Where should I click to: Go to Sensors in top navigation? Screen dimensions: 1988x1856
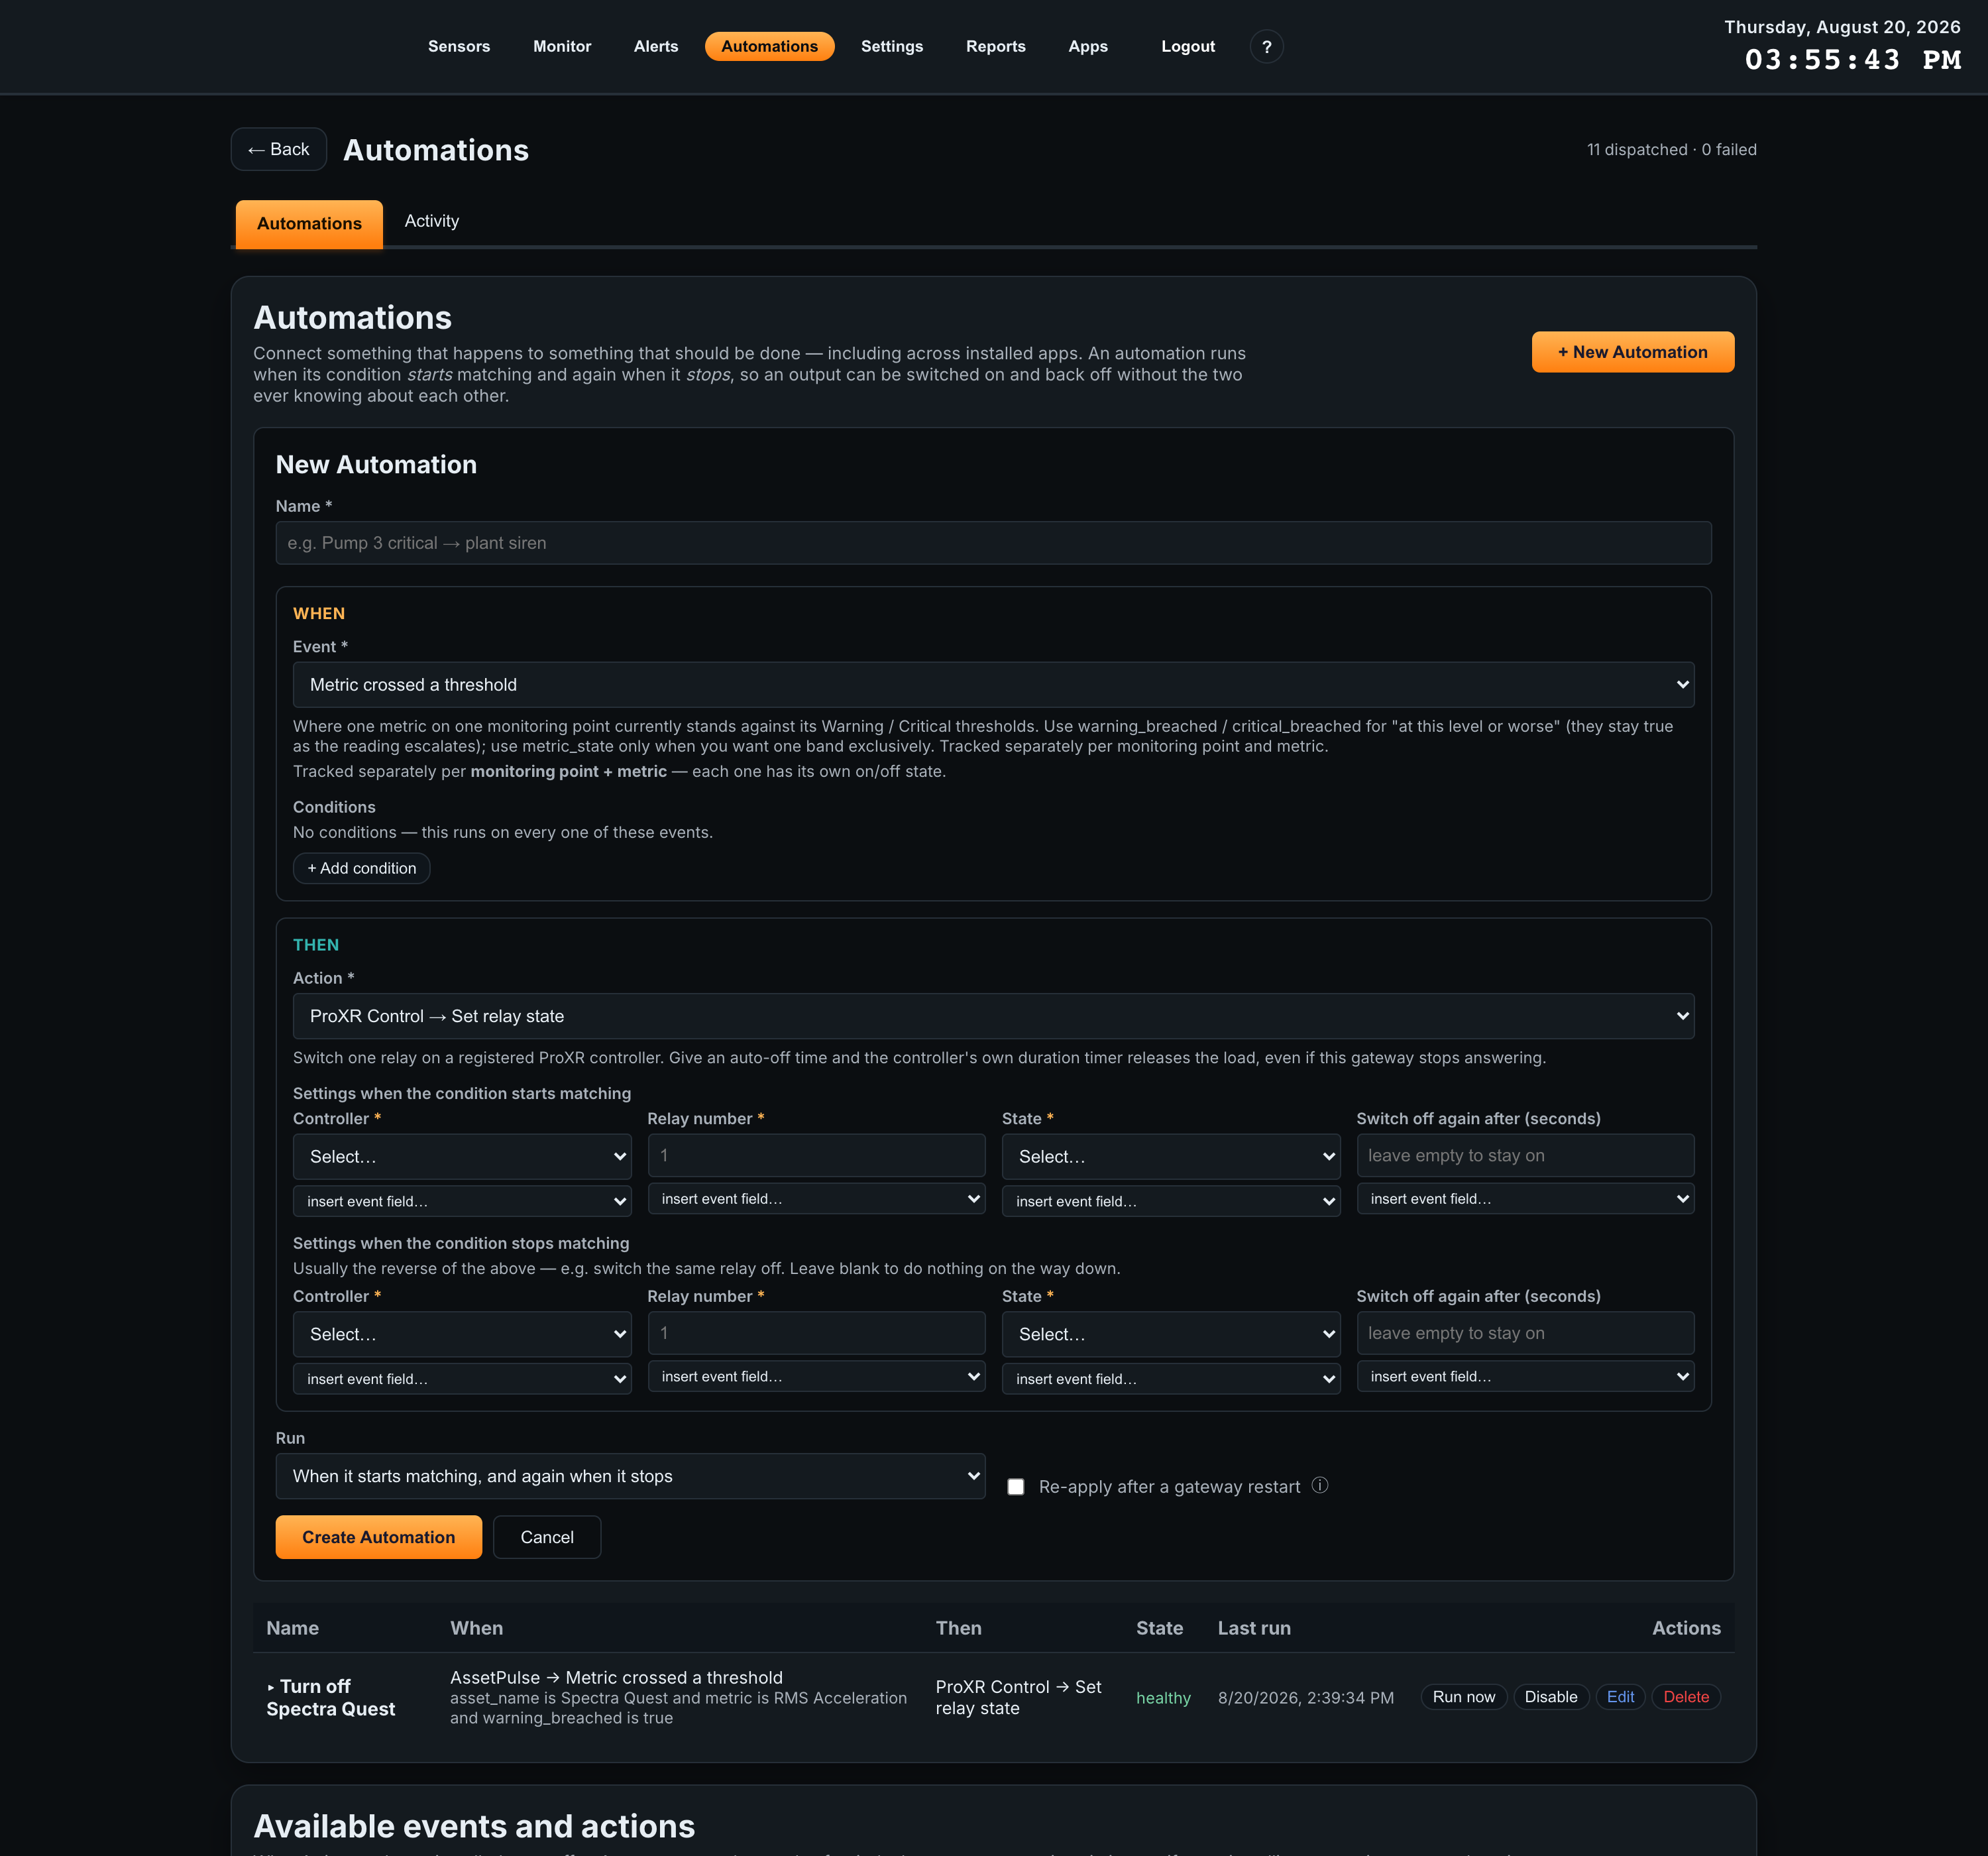pyautogui.click(x=459, y=46)
